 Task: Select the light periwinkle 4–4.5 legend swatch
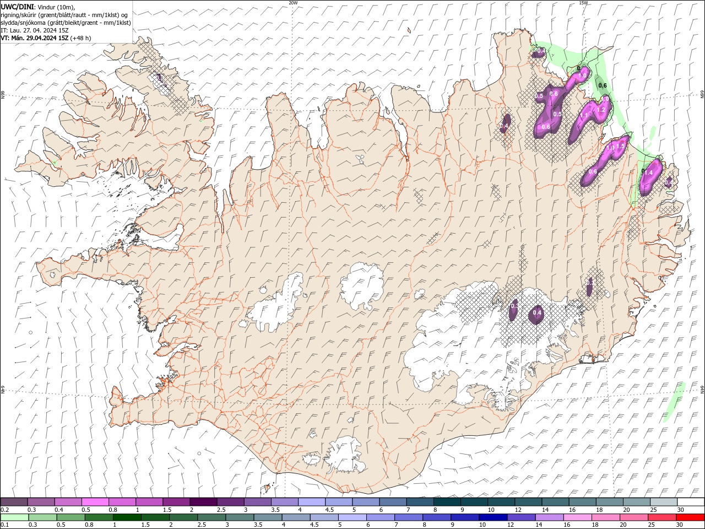tap(311, 501)
